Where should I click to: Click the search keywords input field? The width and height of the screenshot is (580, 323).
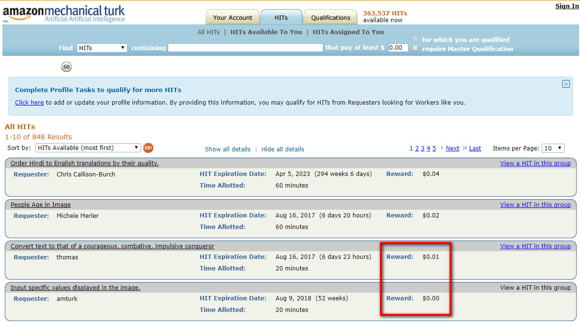point(246,48)
